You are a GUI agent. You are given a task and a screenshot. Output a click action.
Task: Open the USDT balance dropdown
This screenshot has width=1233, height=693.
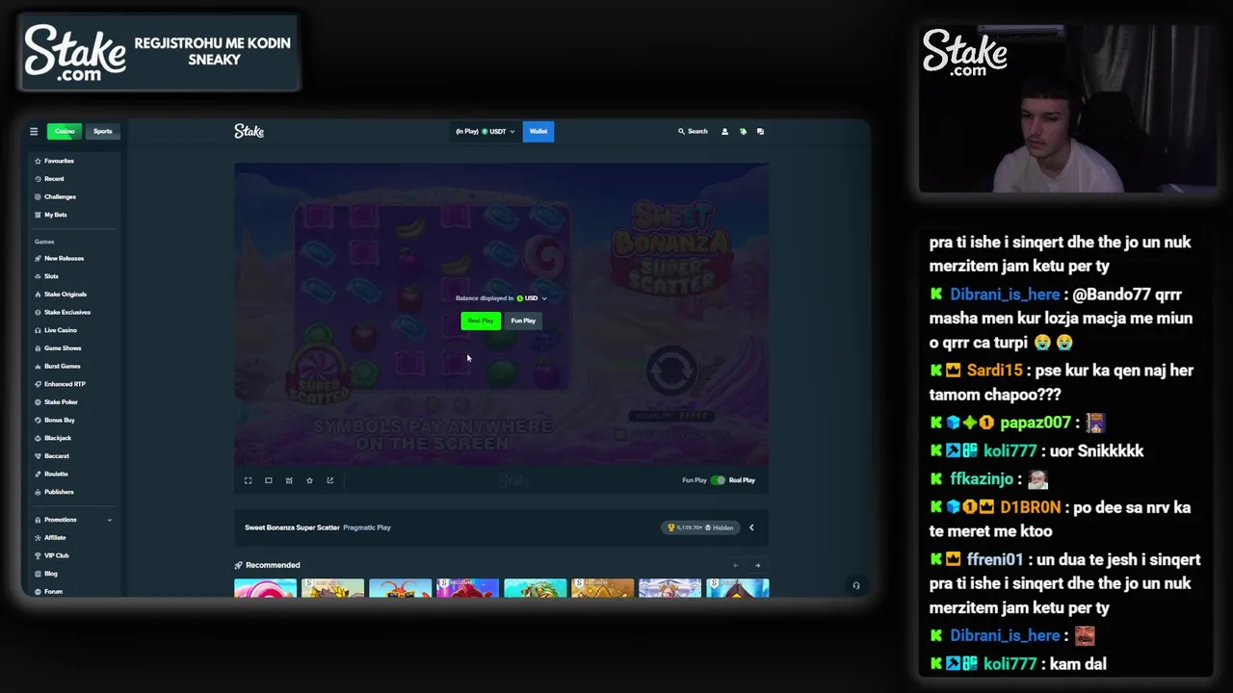485,131
